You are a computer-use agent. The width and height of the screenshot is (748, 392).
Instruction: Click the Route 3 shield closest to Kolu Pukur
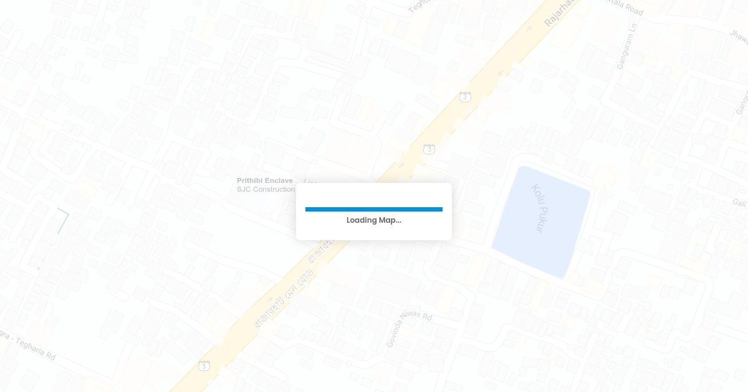429,149
